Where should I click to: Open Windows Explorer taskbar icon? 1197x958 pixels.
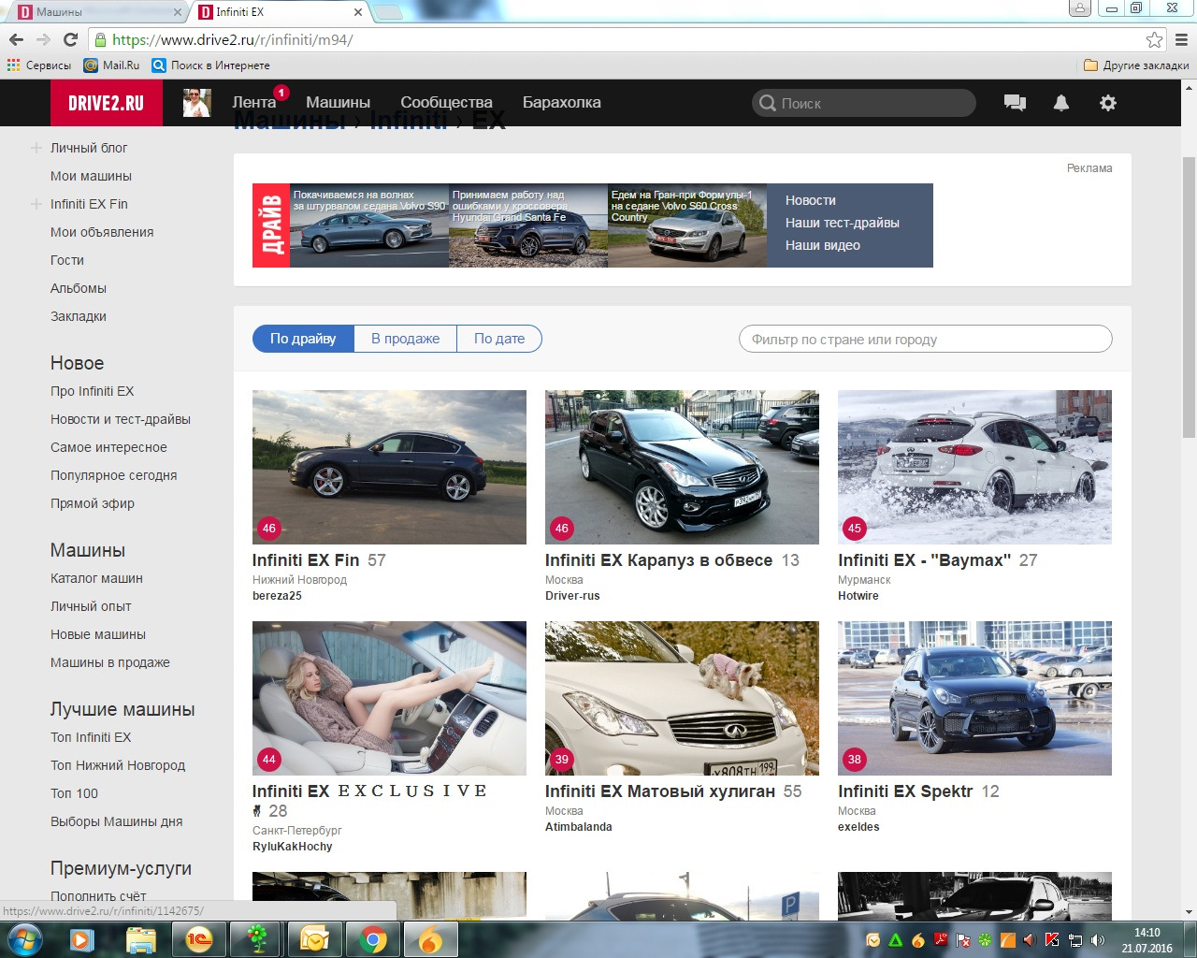(x=141, y=939)
